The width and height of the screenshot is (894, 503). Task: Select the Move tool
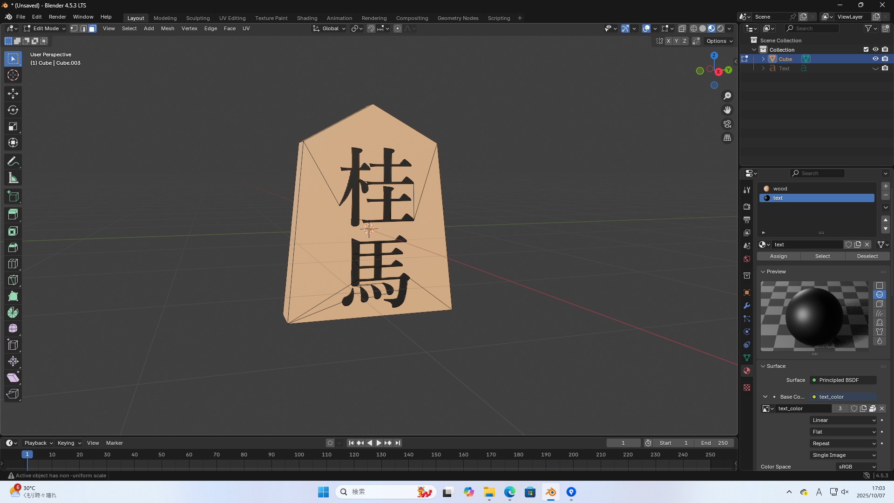pyautogui.click(x=13, y=94)
